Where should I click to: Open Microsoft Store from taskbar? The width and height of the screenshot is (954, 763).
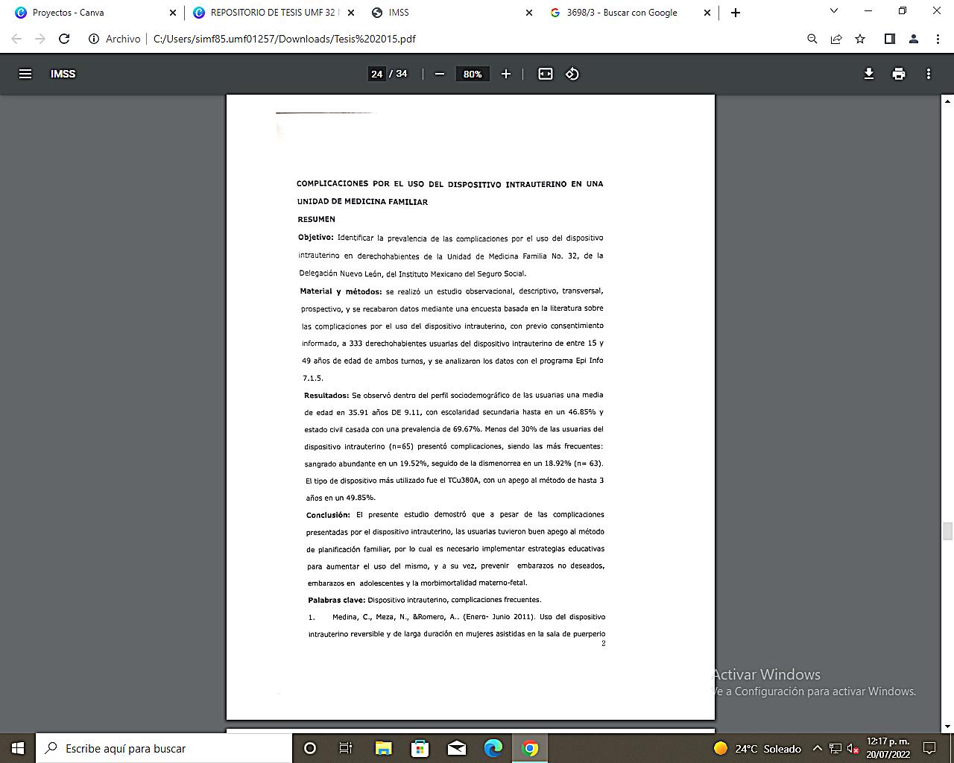pos(420,748)
